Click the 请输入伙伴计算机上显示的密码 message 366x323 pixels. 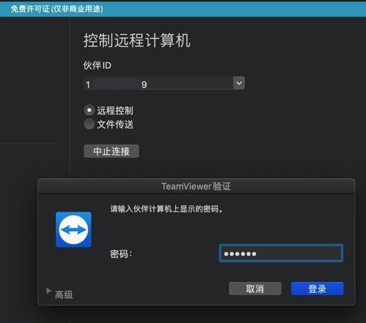coord(167,209)
